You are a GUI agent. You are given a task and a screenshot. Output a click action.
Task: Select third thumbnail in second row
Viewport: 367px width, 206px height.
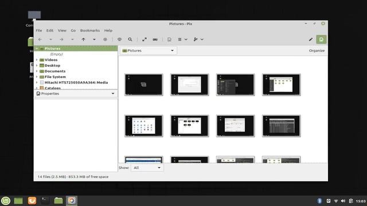coord(236,126)
